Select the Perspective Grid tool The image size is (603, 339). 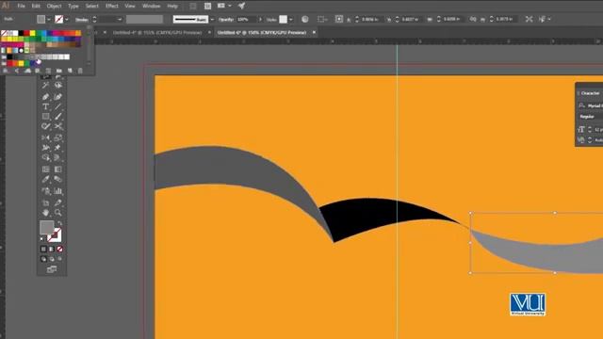click(x=58, y=157)
